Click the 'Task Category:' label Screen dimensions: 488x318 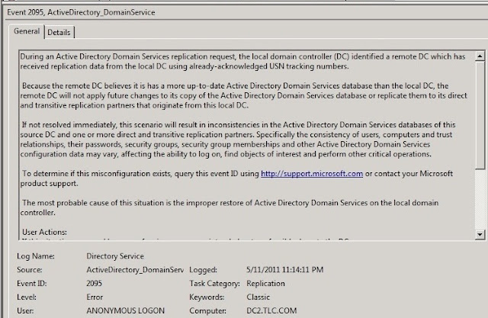(x=214, y=284)
